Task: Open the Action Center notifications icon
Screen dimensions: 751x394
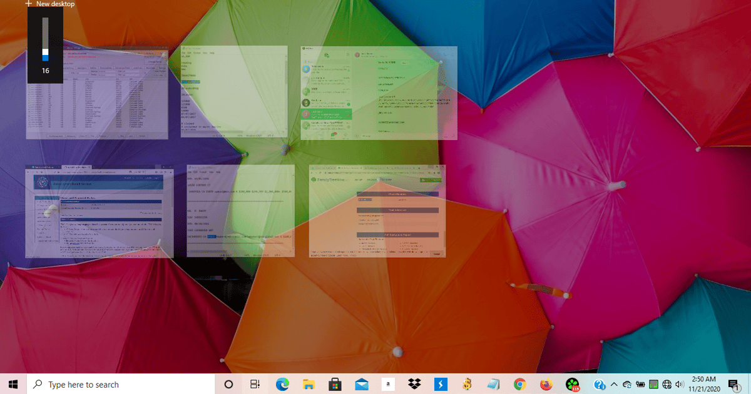Action: click(734, 384)
